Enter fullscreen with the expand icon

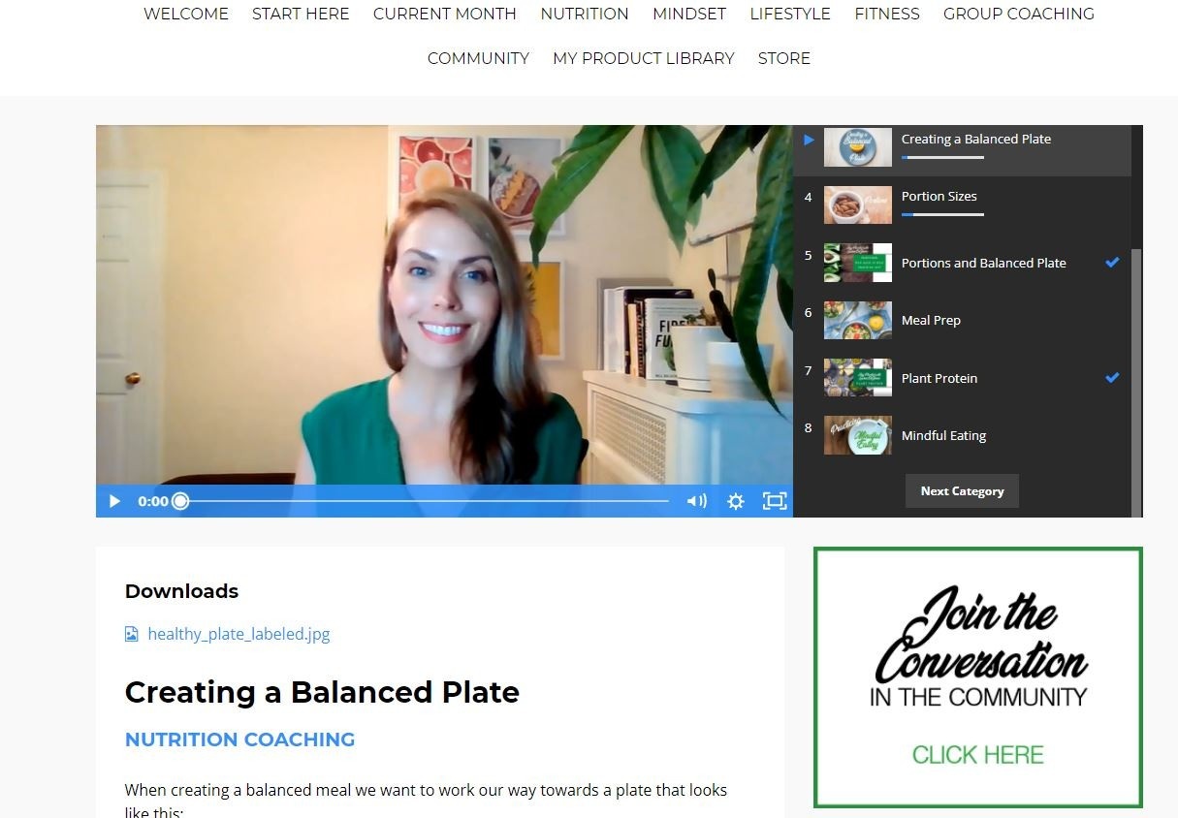[x=775, y=501]
